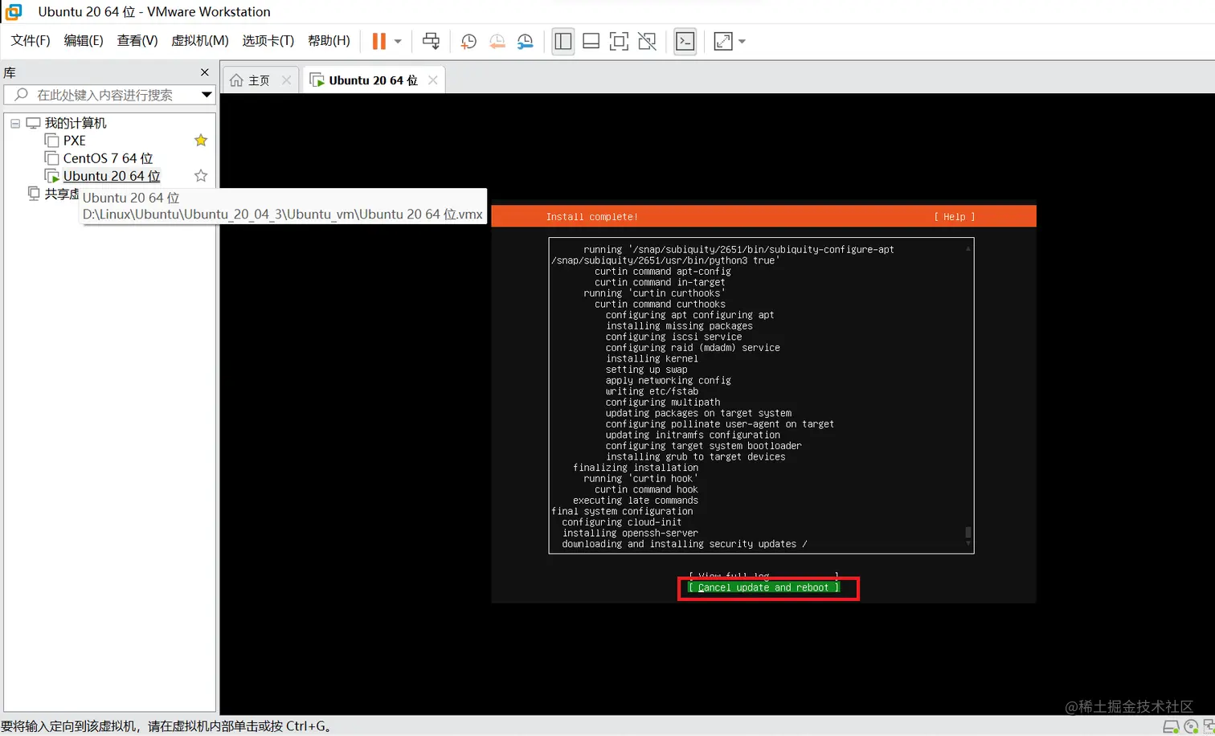Close the Ubuntu 20 64 位 tab
This screenshot has height=736, width=1215.
coord(433,80)
